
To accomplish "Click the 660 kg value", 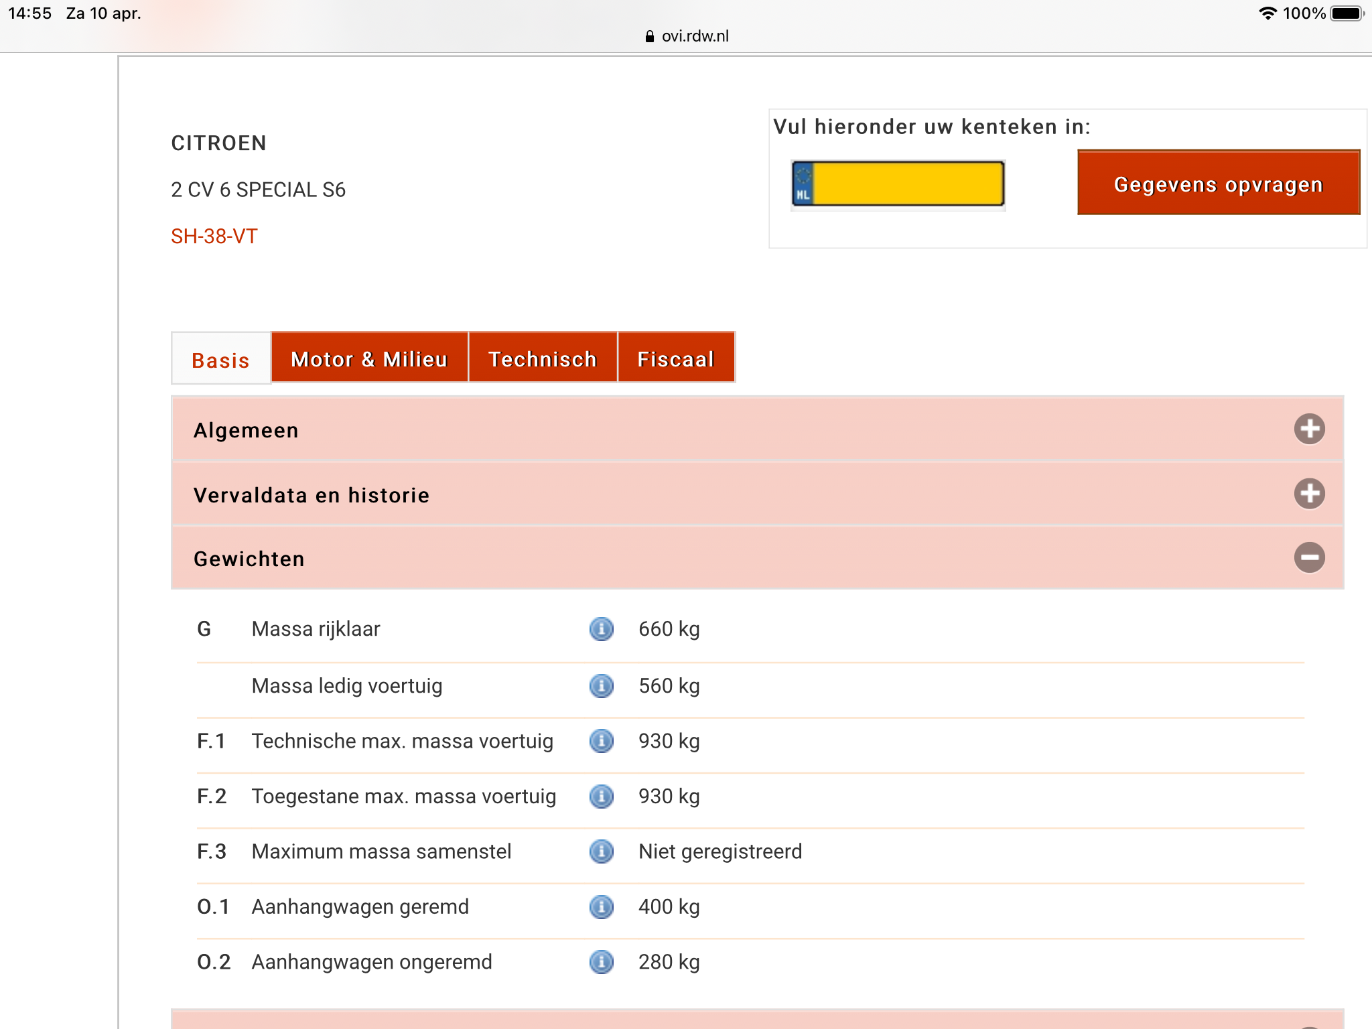I will pos(669,629).
